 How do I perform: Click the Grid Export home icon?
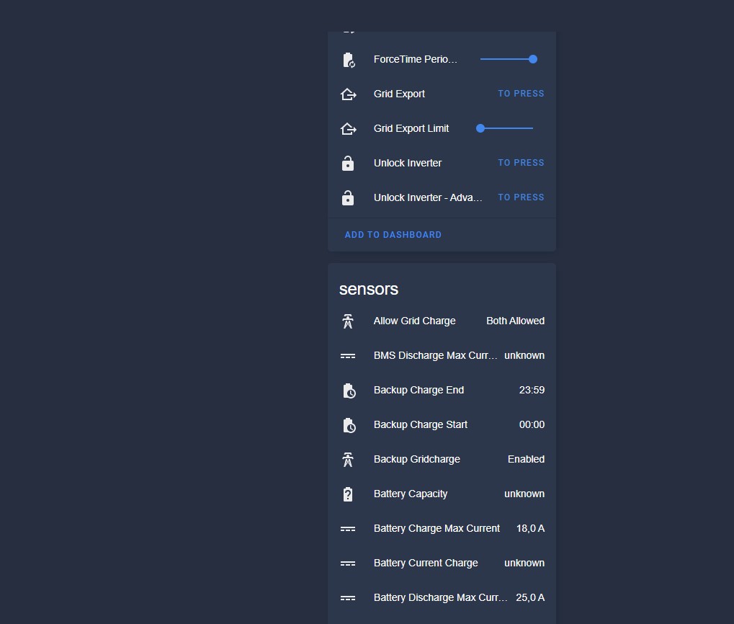[x=349, y=94]
